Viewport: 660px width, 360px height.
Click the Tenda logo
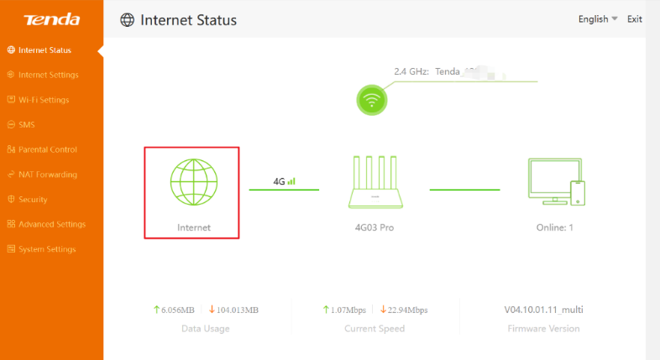click(x=52, y=19)
